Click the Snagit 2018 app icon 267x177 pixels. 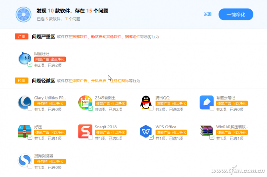pyautogui.click(x=85, y=131)
